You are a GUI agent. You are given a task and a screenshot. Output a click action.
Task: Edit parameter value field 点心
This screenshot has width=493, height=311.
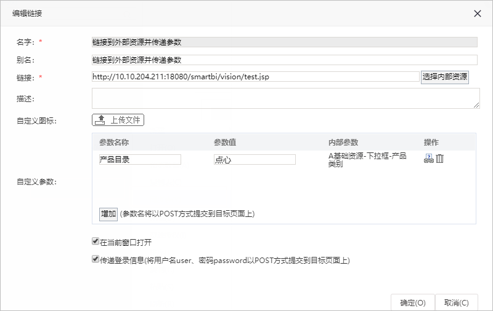tap(255, 160)
